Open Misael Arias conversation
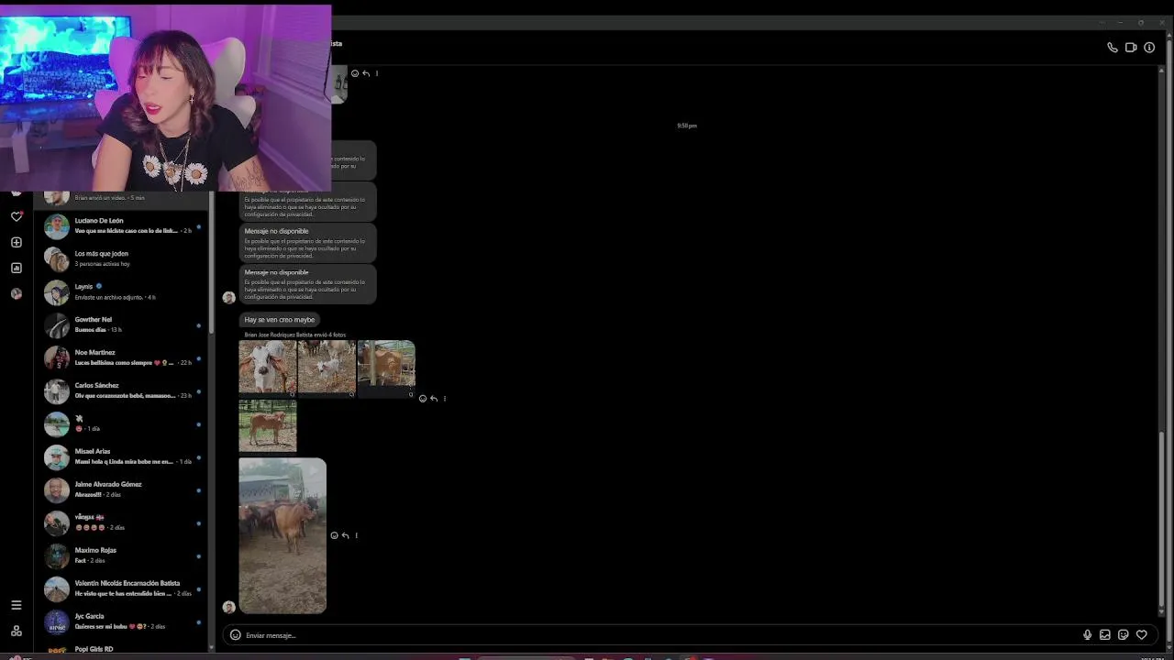Image resolution: width=1174 pixels, height=660 pixels. point(122,456)
